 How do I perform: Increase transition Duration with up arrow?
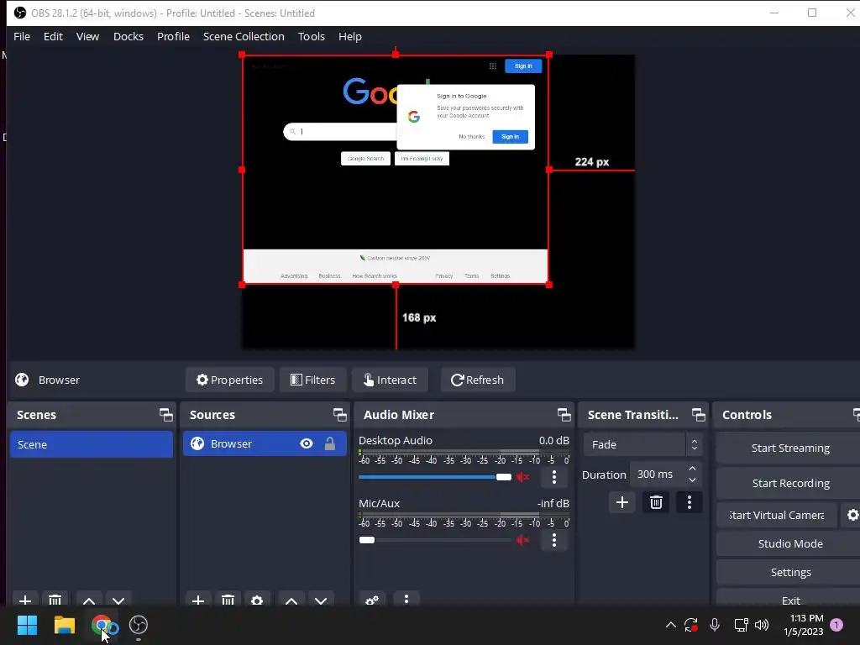(x=692, y=469)
